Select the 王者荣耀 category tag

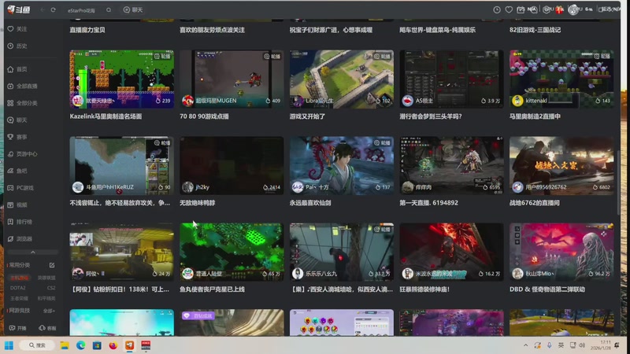tap(19, 298)
